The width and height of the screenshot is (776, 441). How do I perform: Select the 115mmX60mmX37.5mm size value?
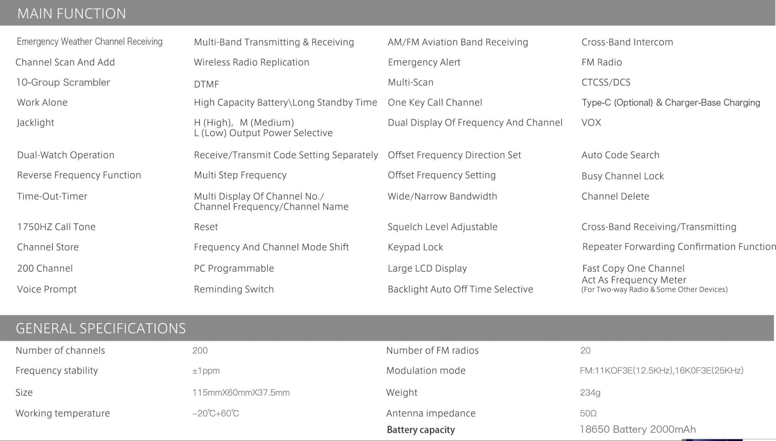pos(241,393)
